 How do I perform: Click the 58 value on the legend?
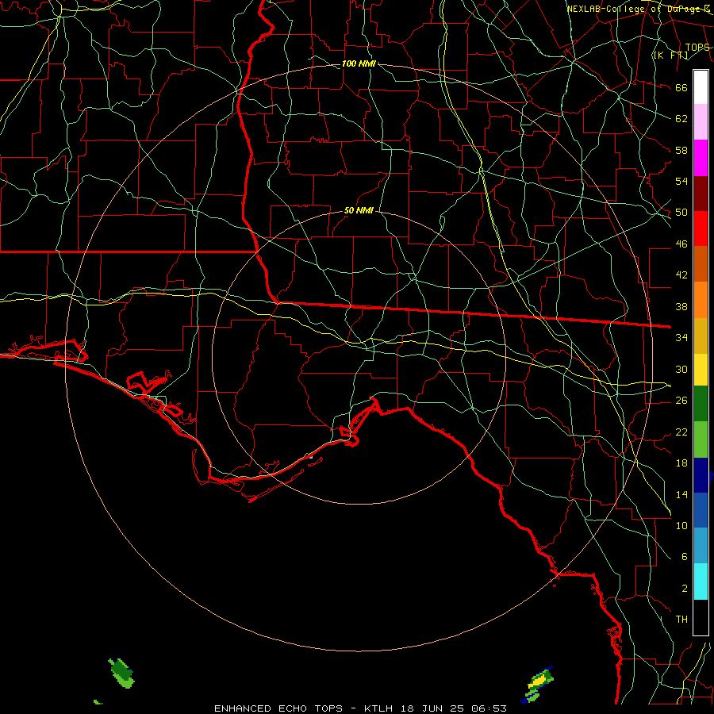click(681, 150)
